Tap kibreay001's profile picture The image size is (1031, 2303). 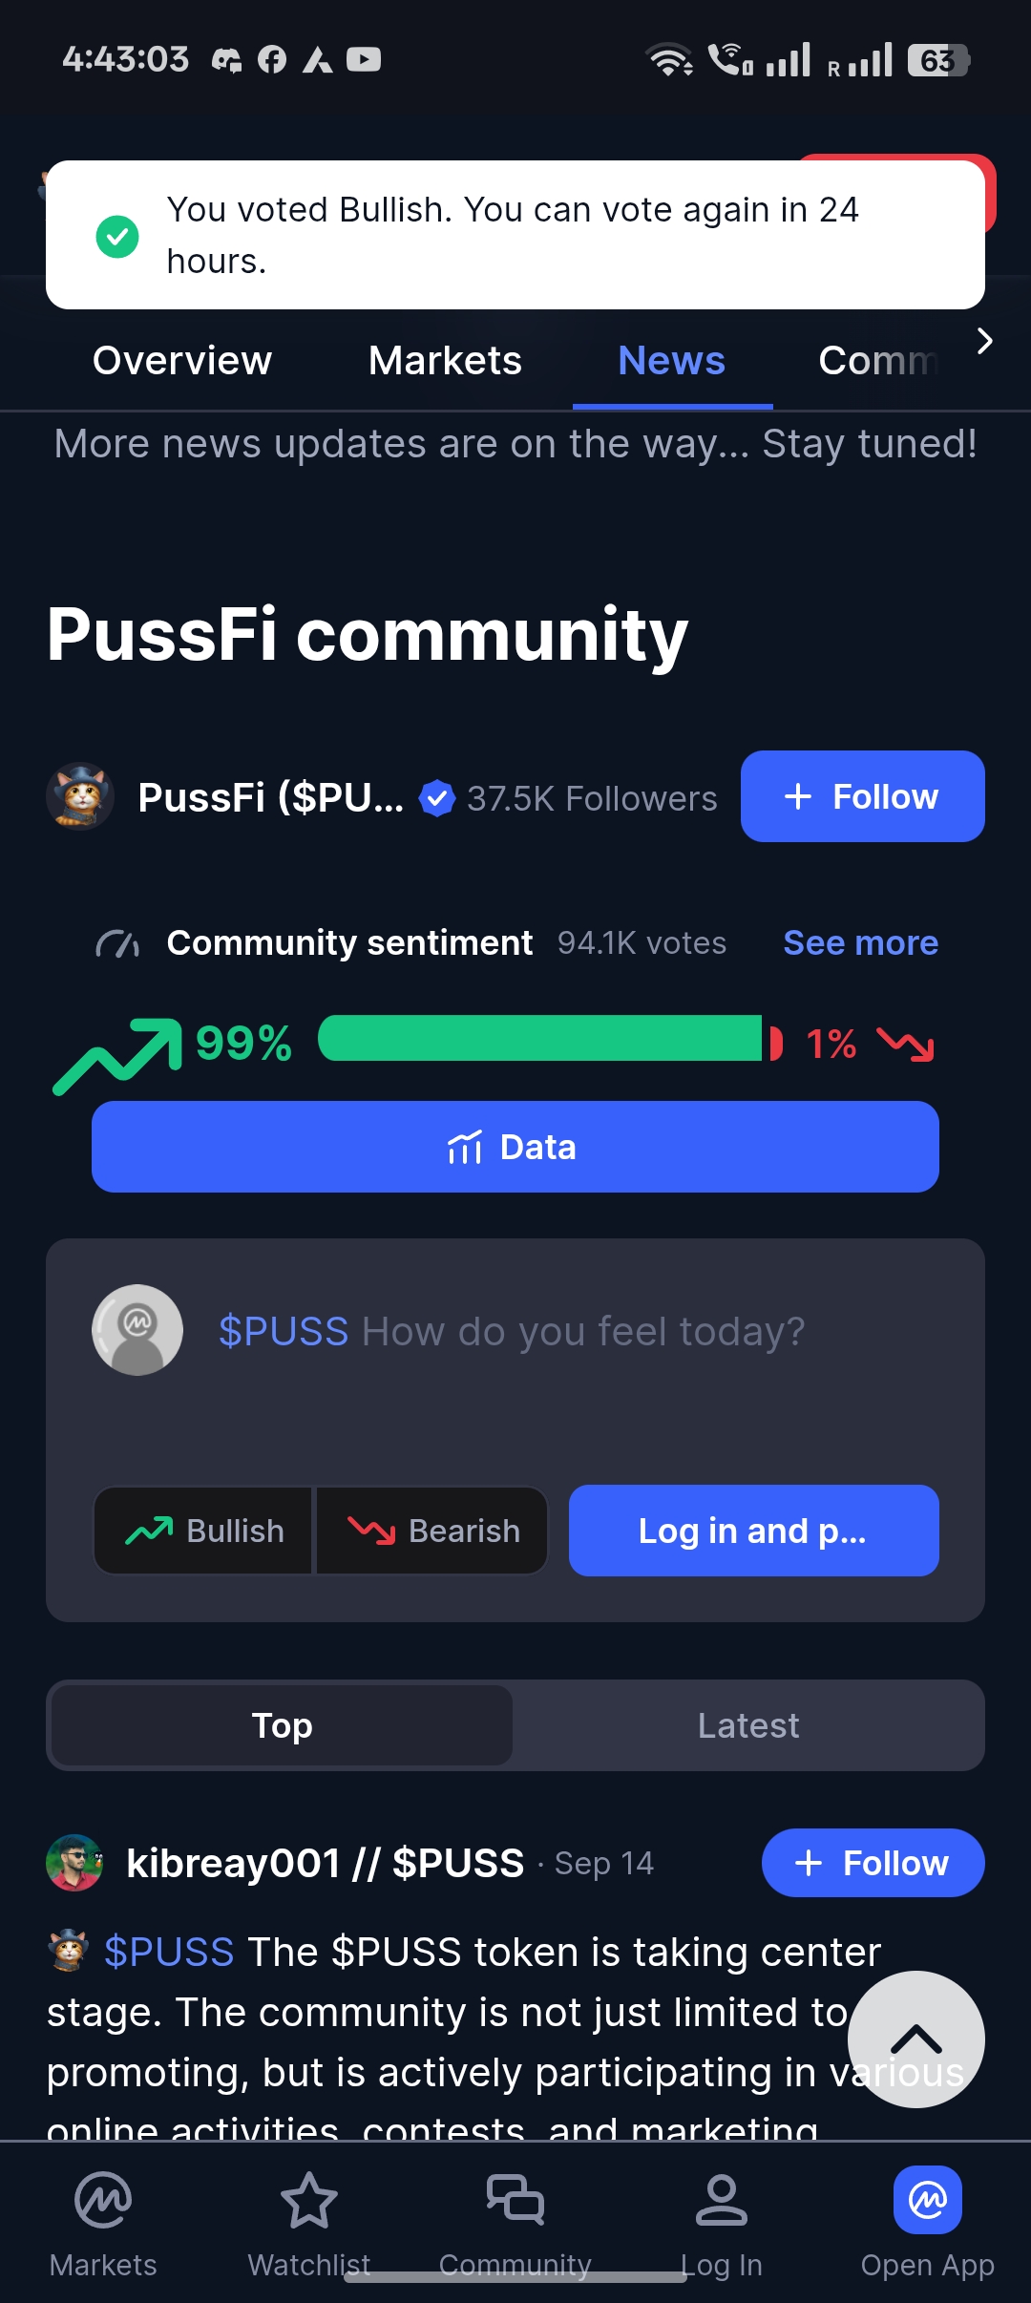74,1863
